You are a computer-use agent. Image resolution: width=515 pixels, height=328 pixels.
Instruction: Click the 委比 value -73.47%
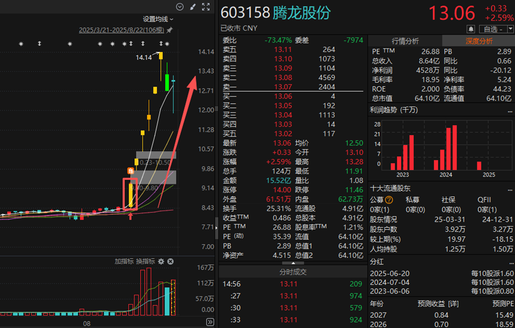click(x=278, y=40)
